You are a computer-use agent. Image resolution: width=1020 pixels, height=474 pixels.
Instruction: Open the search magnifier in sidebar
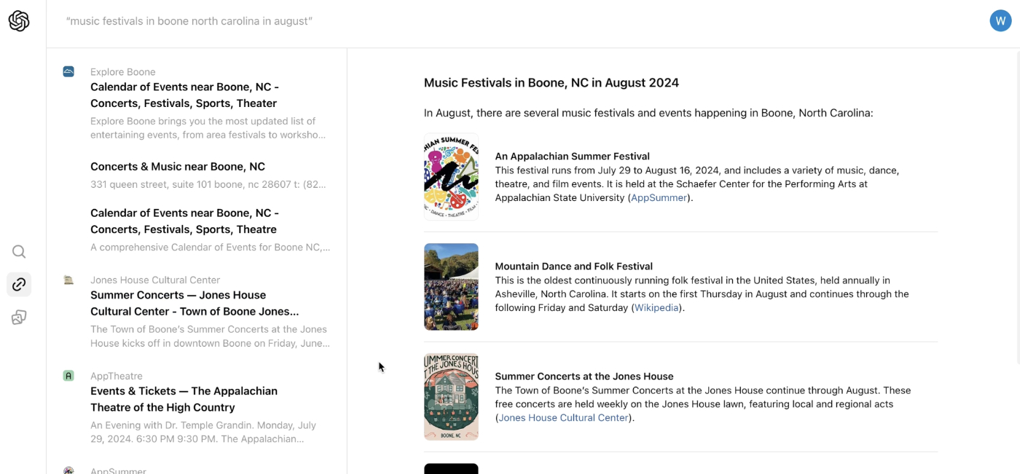[19, 252]
